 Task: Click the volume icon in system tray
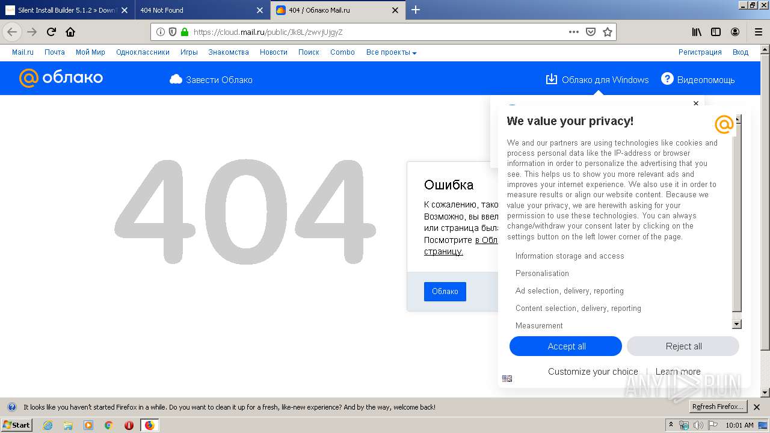point(698,425)
